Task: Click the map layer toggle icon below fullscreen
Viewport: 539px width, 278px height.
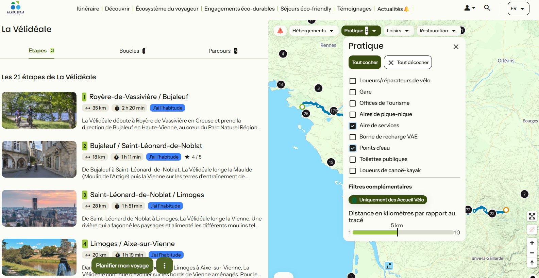Action: coord(532,230)
